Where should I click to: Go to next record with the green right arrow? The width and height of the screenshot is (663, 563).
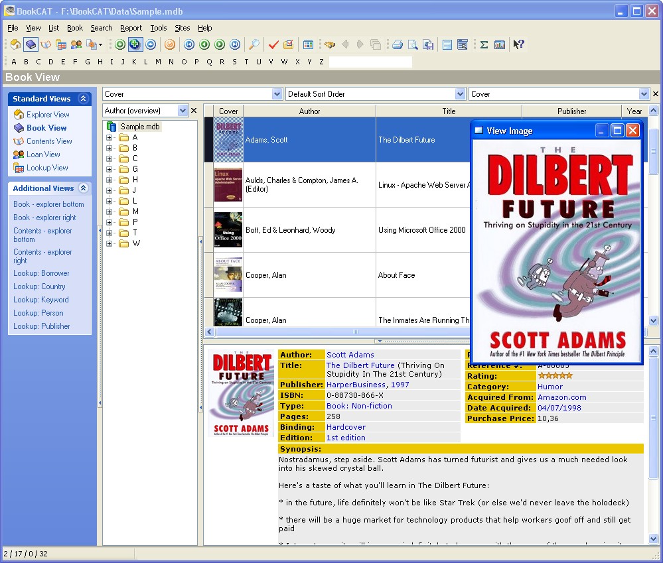click(x=220, y=44)
